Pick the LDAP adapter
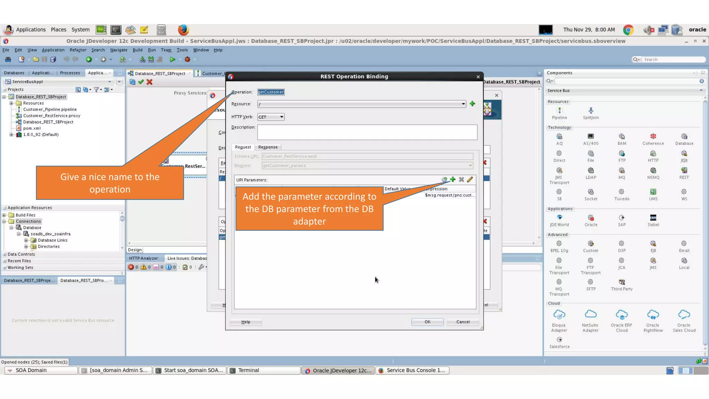Image resolution: width=709 pixels, height=399 pixels. [591, 173]
